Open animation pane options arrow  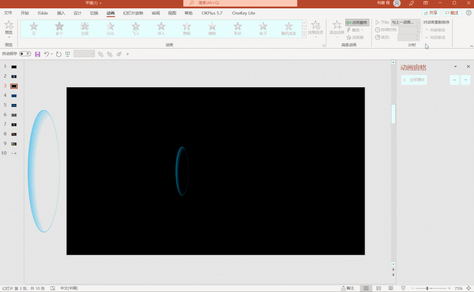click(455, 66)
